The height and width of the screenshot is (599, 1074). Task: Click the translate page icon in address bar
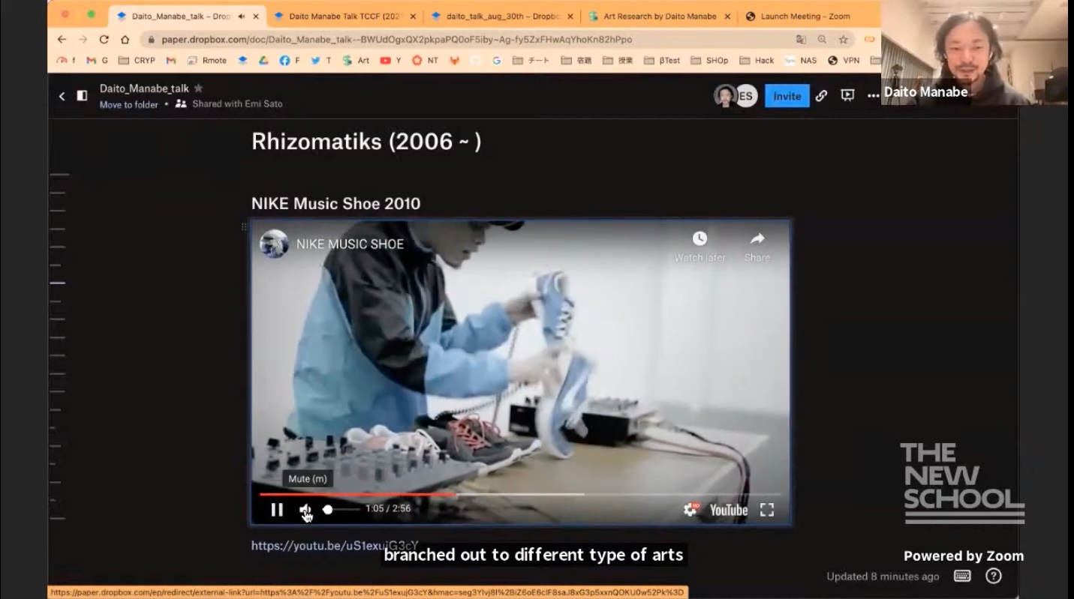coord(801,39)
